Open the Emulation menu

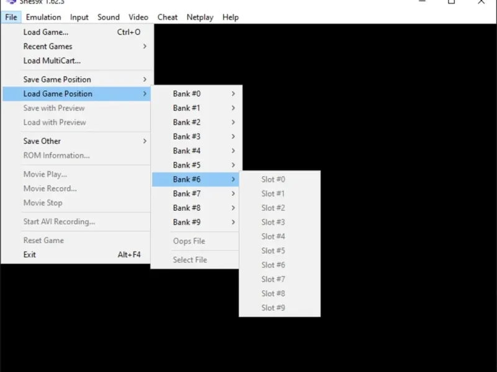tap(43, 17)
